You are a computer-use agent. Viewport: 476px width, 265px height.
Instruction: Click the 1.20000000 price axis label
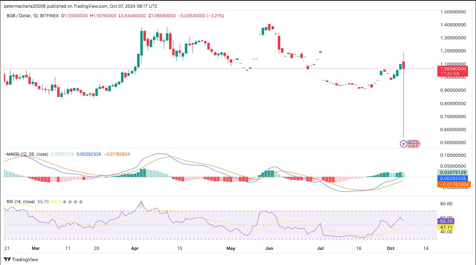453,51
